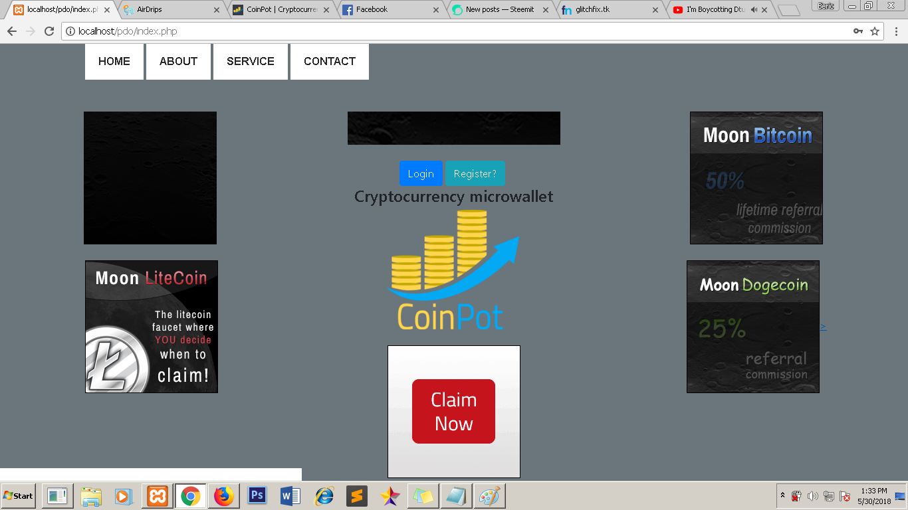Image resolution: width=908 pixels, height=510 pixels.
Task: Open the colorful star app in taskbar
Action: click(390, 496)
